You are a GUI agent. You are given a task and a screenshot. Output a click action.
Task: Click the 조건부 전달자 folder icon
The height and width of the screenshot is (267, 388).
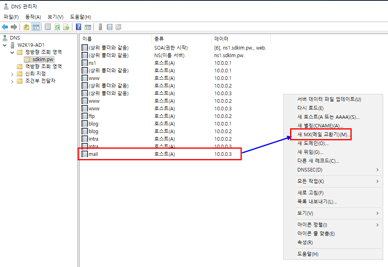pos(20,81)
